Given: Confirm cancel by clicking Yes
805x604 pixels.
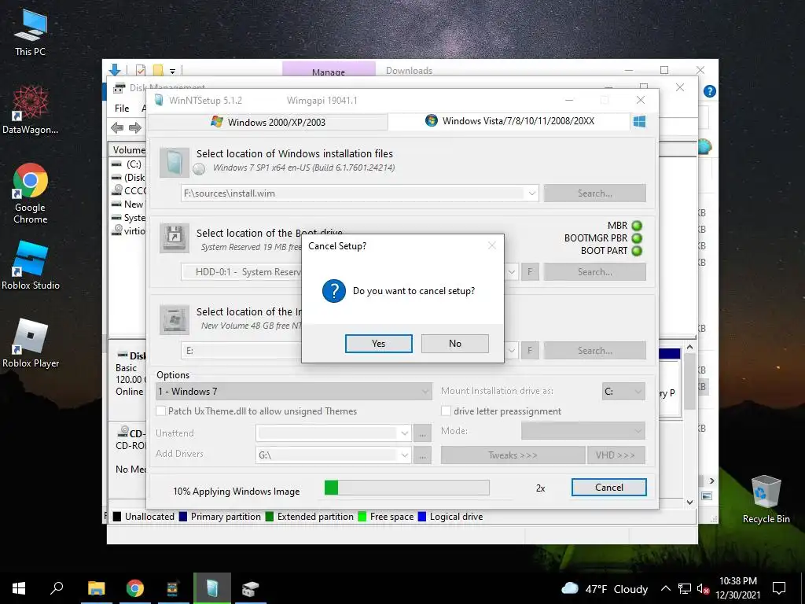Looking at the screenshot, I should click(x=378, y=344).
